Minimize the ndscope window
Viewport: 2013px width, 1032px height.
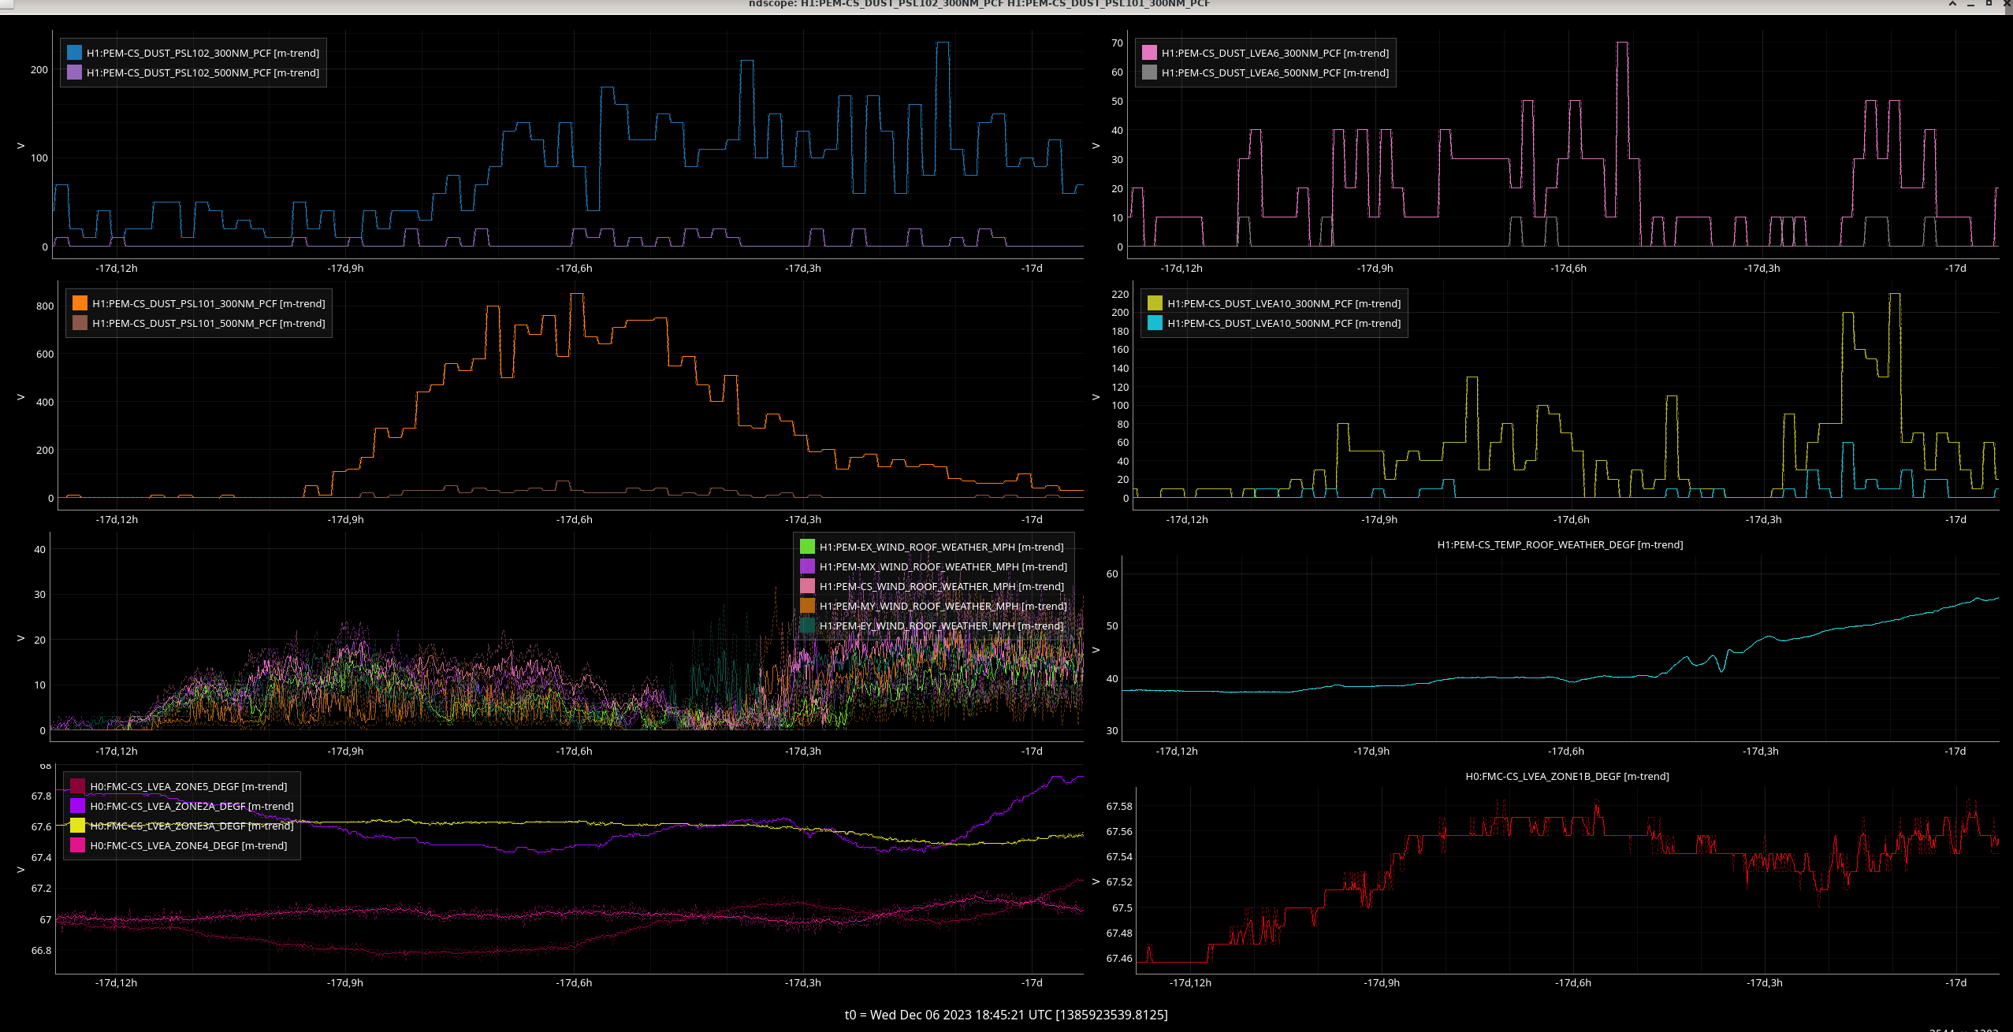[x=1970, y=4]
